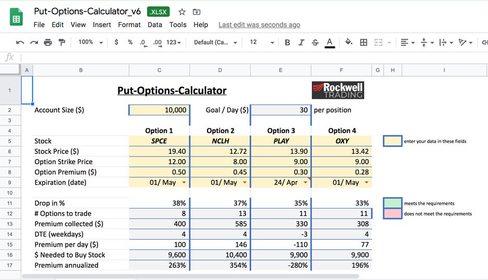Viewport: 488px width, 280px height.
Task: Open the zoom level dropdown at 100%
Action: 91,42
